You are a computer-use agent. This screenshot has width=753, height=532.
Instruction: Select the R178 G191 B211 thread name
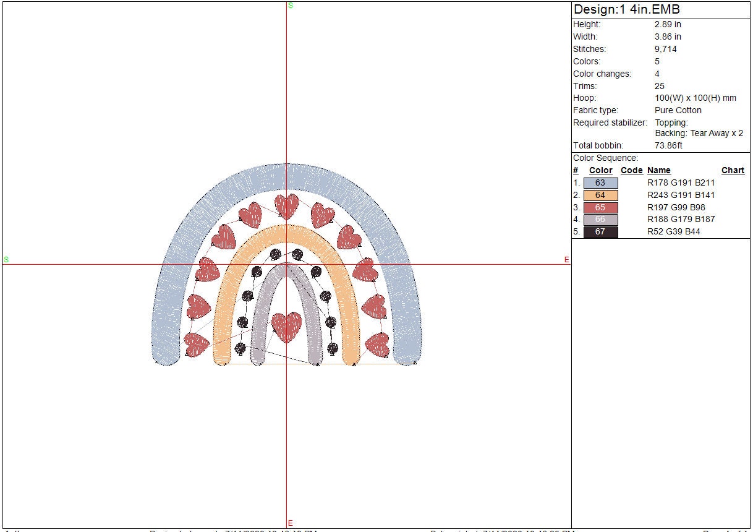[681, 183]
